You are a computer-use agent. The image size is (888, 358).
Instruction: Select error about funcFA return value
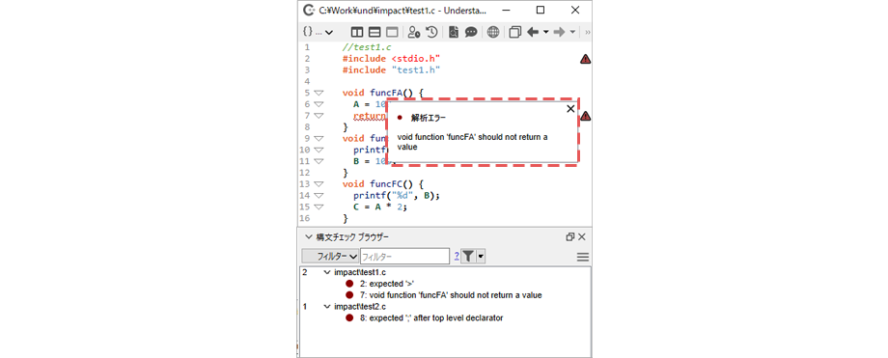(x=443, y=295)
